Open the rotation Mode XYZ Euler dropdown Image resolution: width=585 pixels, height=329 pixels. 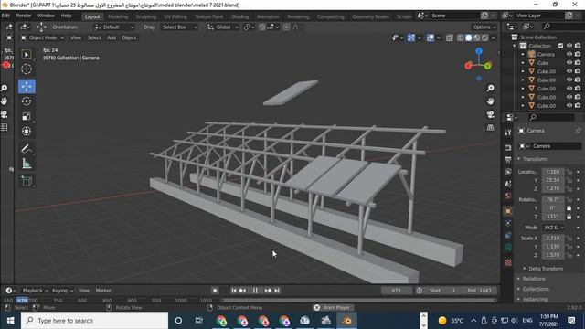click(x=553, y=228)
